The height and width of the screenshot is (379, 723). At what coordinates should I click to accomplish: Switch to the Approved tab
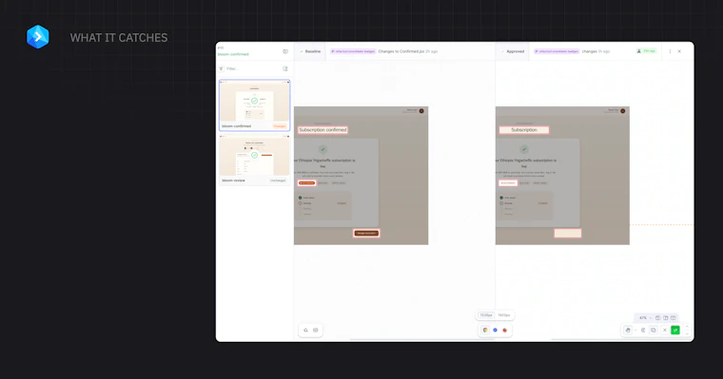513,51
